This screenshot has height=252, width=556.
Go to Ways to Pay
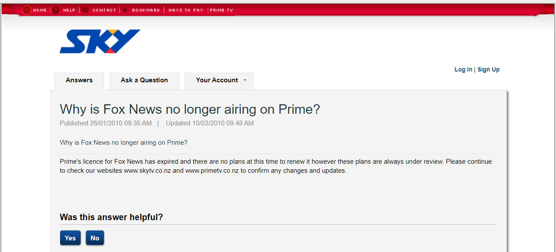pos(186,10)
